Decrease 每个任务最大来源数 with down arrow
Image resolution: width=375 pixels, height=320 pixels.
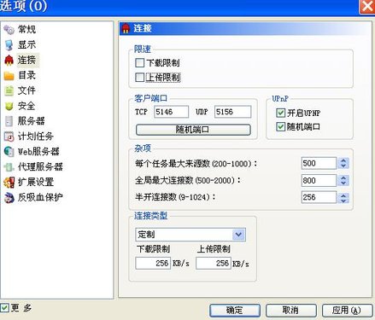click(x=343, y=166)
